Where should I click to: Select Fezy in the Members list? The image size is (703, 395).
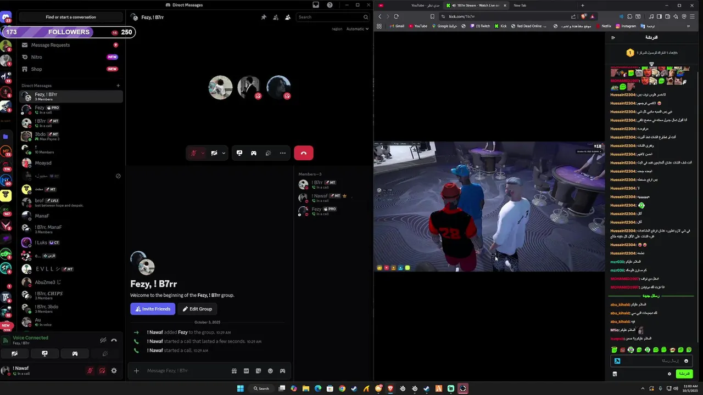pyautogui.click(x=332, y=211)
